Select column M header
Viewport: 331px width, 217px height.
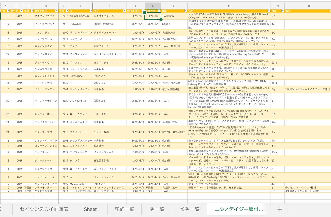229,6
